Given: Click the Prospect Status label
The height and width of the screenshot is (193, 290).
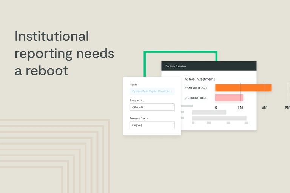Looking at the screenshot, I should coord(139,118).
